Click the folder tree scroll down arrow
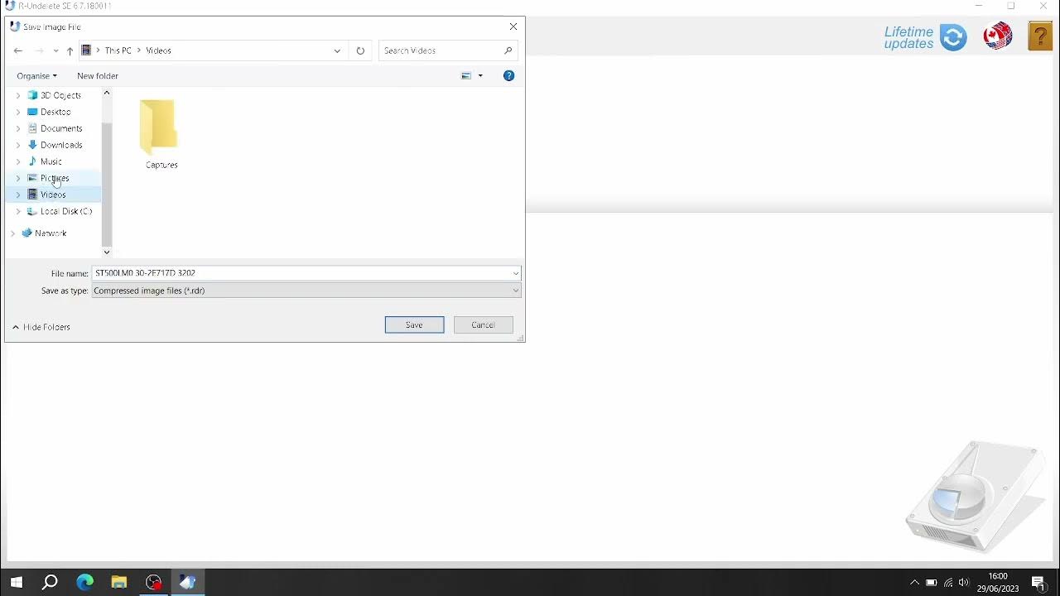The height and width of the screenshot is (596, 1060). 106,252
